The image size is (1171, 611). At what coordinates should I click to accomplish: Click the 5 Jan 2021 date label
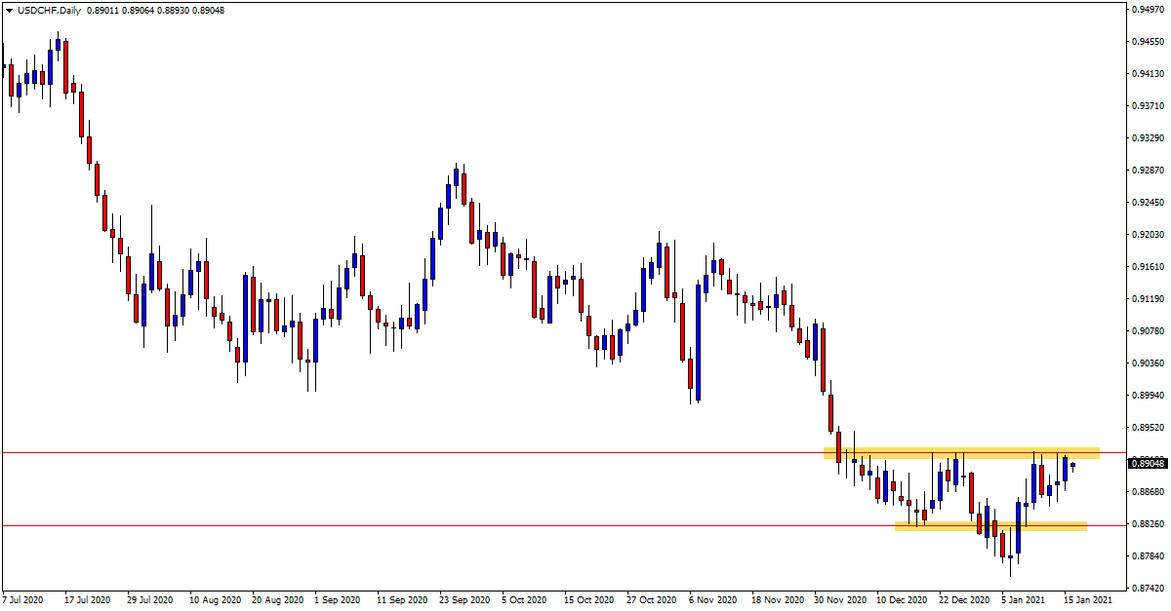[x=1025, y=601]
